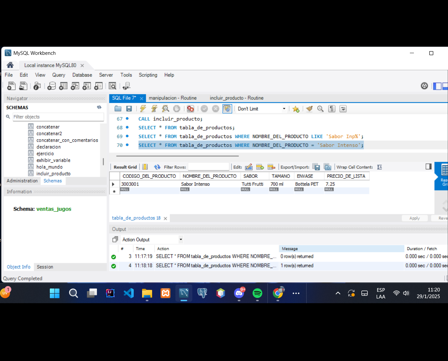Screen dimensions: 448x361
Task: Switch to incluir_producto - Routine tab
Action: click(x=237, y=98)
